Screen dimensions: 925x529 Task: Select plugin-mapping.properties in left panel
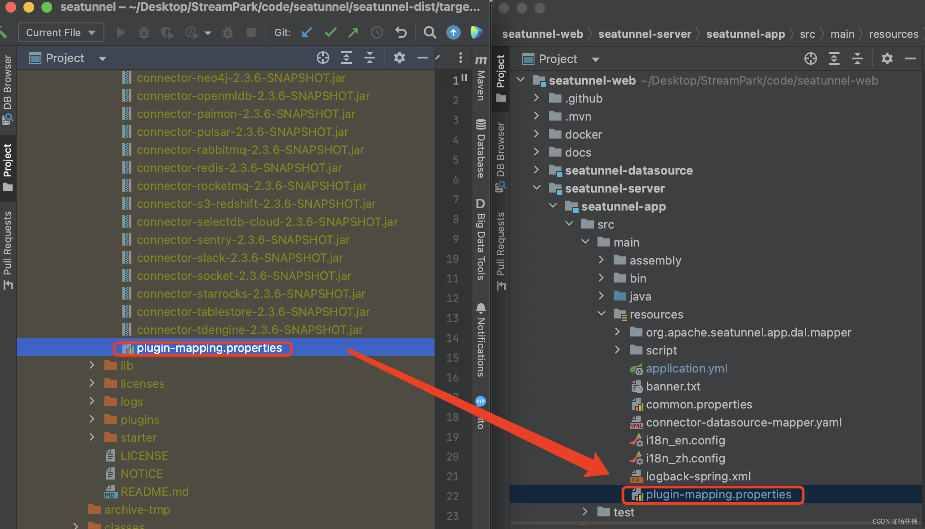(x=208, y=348)
